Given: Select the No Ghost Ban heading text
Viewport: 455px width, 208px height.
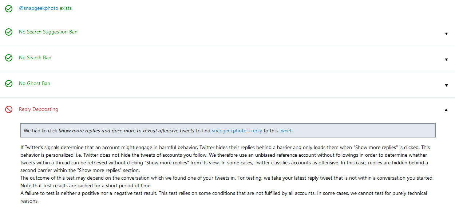Looking at the screenshot, I should click(35, 84).
